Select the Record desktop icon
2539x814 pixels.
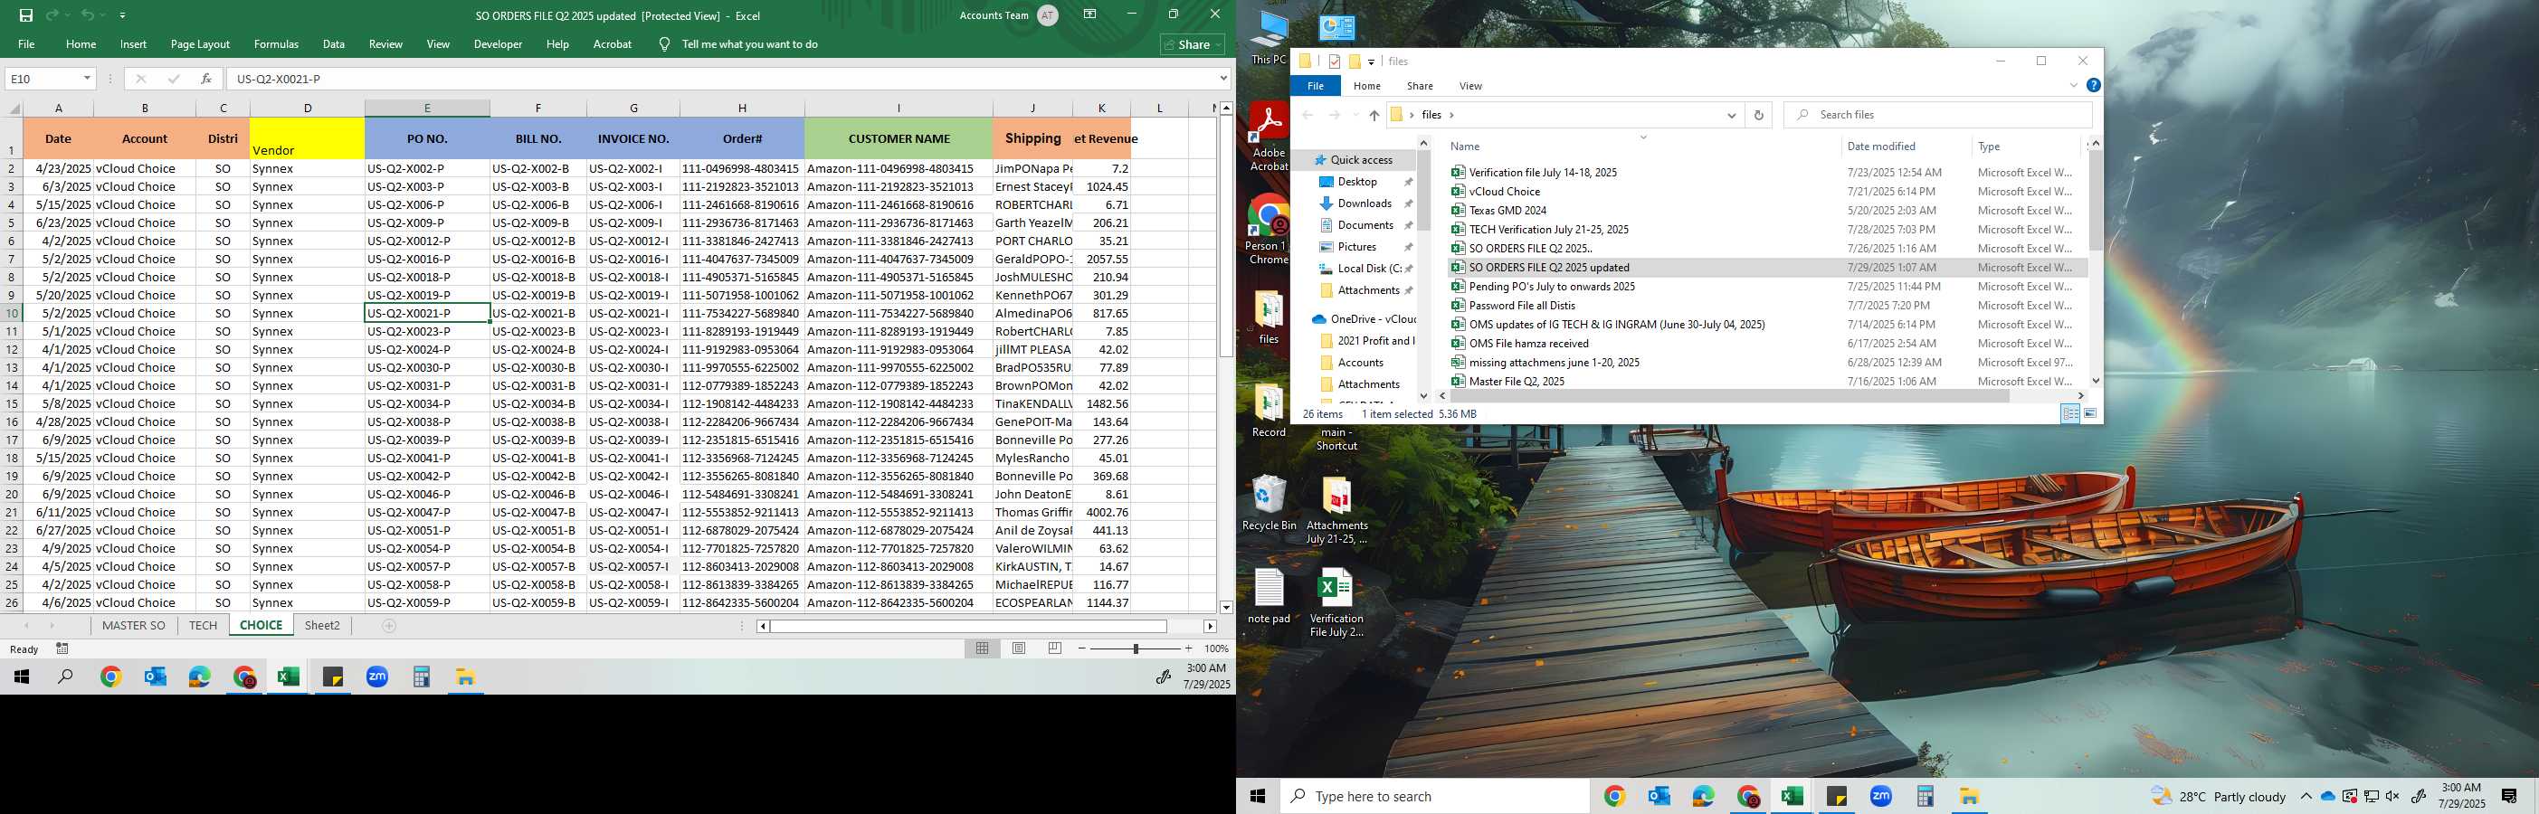point(1269,409)
